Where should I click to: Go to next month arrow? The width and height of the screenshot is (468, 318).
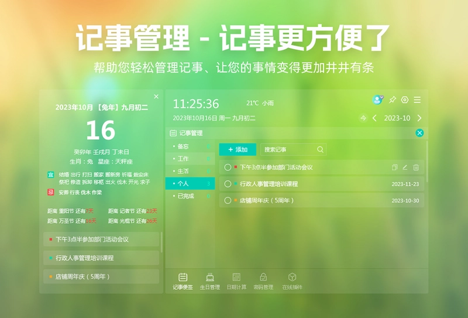(419, 118)
